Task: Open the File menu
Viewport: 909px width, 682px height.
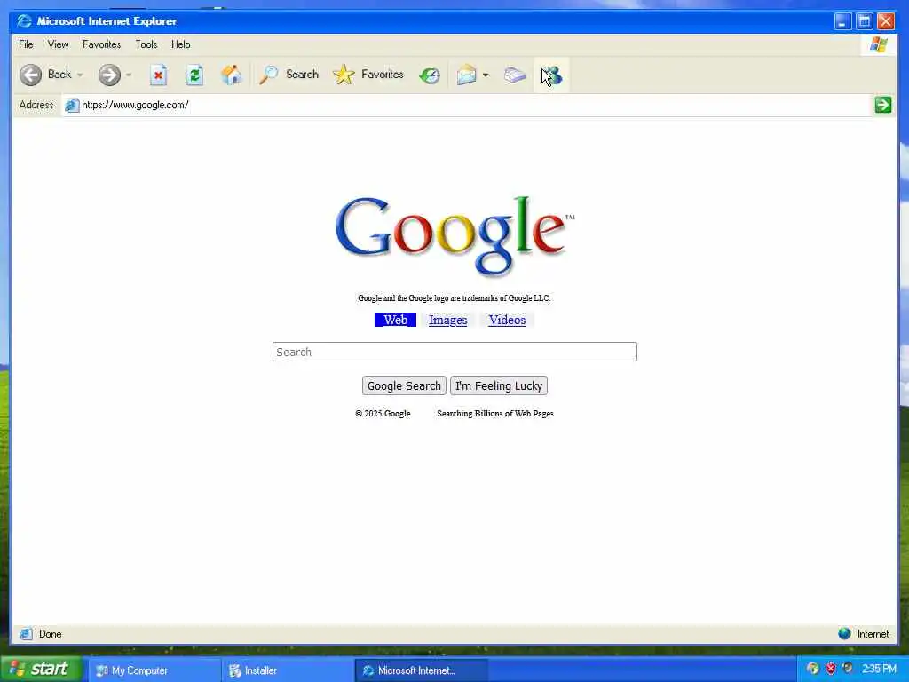Action: [26, 44]
